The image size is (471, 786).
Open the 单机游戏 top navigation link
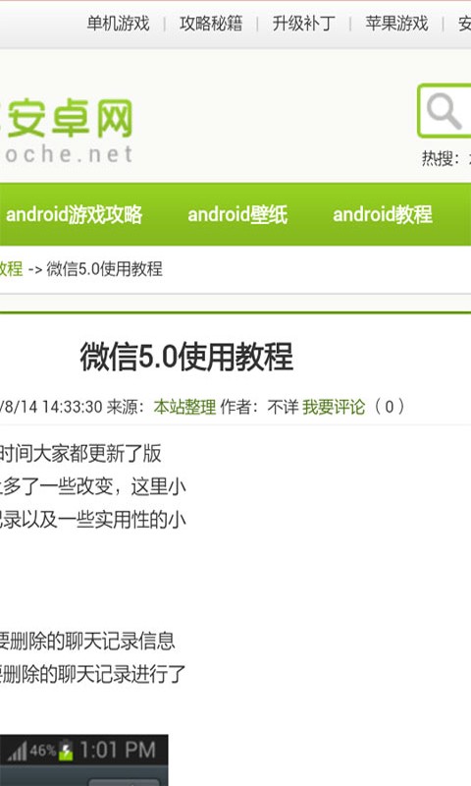118,23
